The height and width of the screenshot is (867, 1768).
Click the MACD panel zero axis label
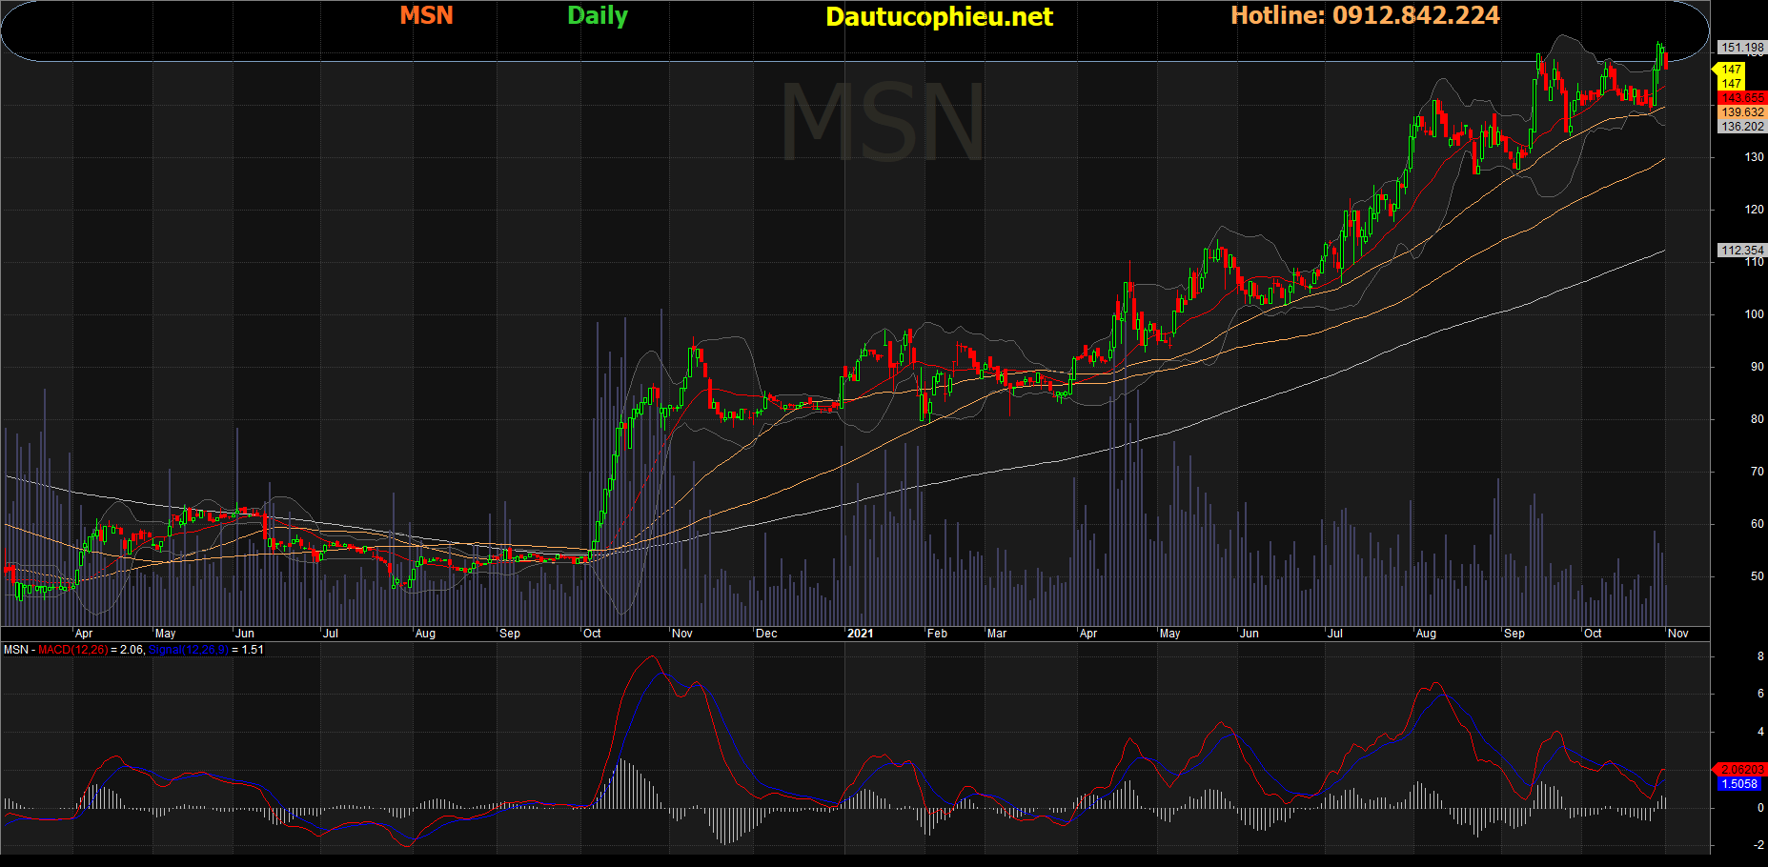pyautogui.click(x=1760, y=808)
